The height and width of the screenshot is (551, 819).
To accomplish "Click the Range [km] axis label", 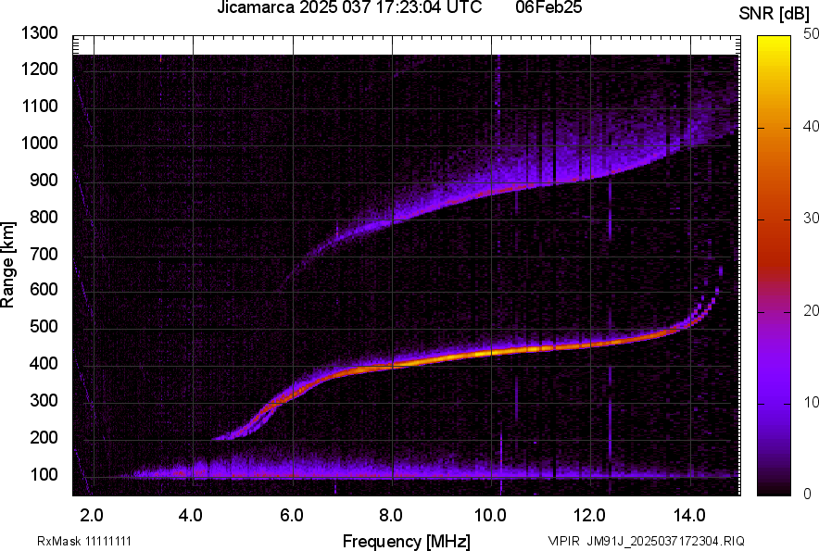I will (x=7, y=265).
